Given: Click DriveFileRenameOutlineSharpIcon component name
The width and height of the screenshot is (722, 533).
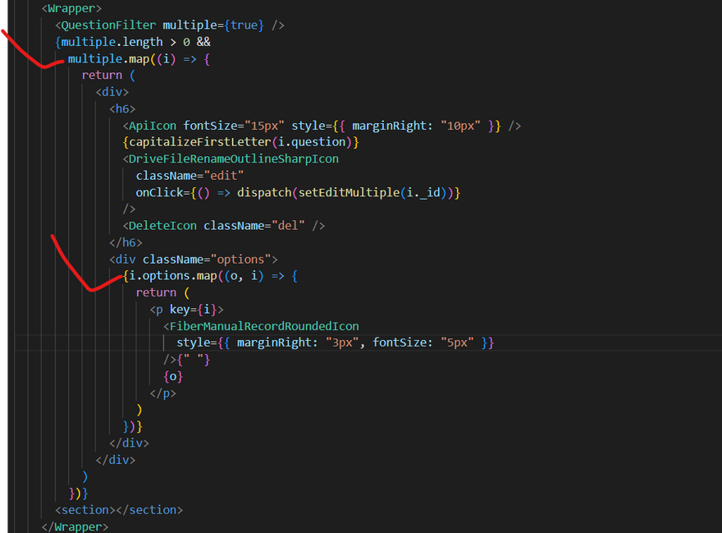Looking at the screenshot, I should click(231, 159).
